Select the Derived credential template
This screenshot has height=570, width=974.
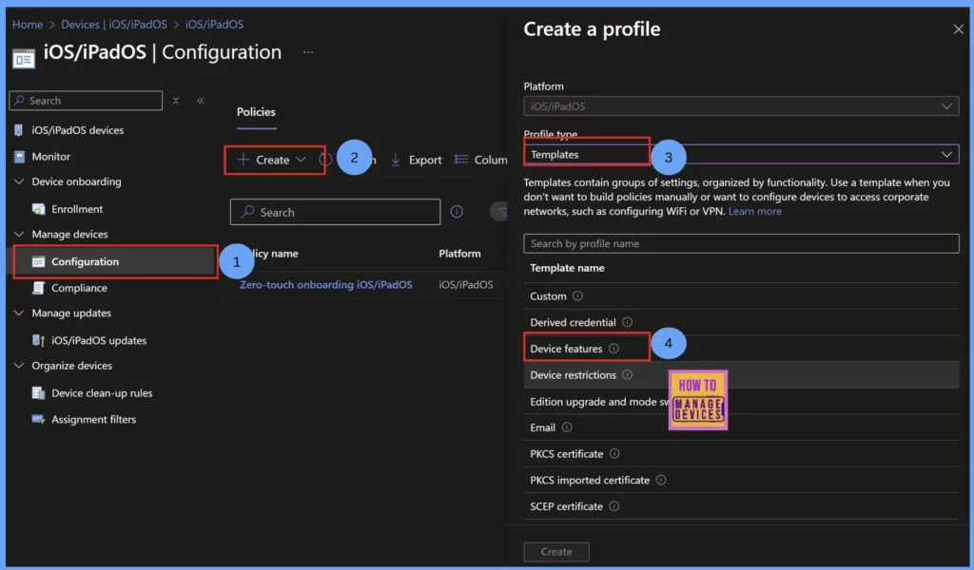(x=573, y=322)
